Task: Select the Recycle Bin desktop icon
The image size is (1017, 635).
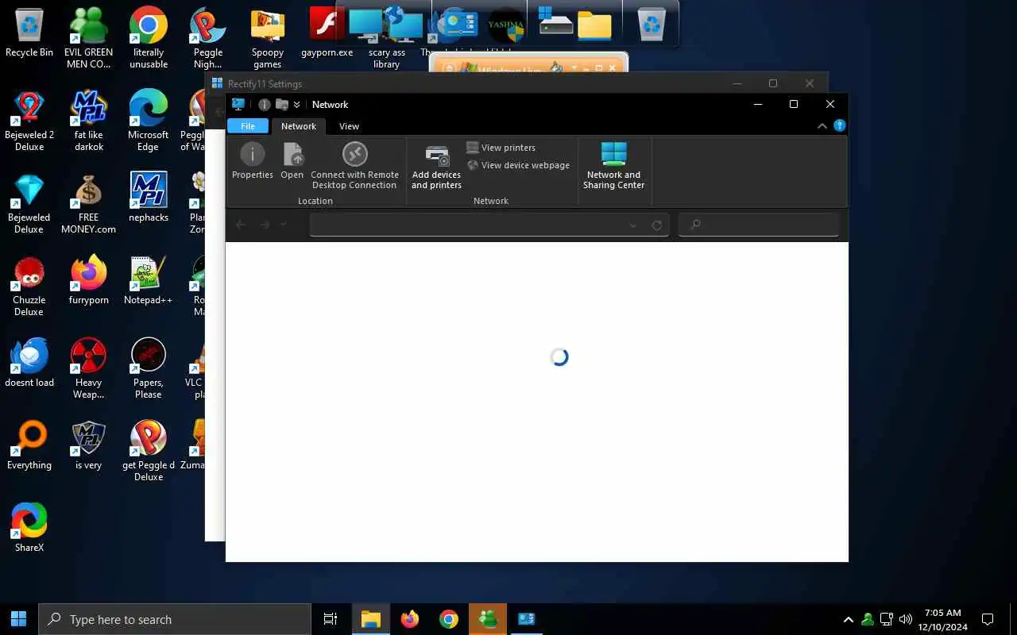Action: pyautogui.click(x=29, y=33)
